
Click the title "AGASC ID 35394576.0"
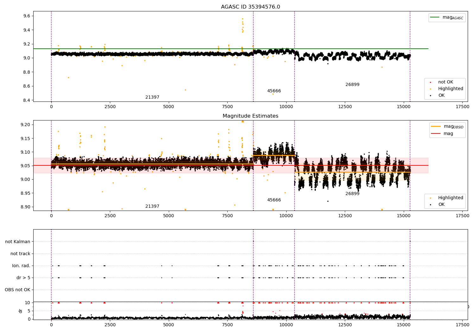(250, 7)
